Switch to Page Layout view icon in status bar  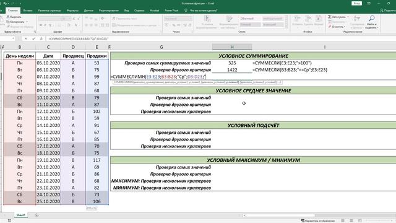click(351, 221)
